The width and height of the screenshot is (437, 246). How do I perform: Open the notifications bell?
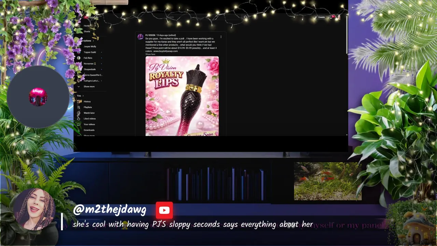332,17
